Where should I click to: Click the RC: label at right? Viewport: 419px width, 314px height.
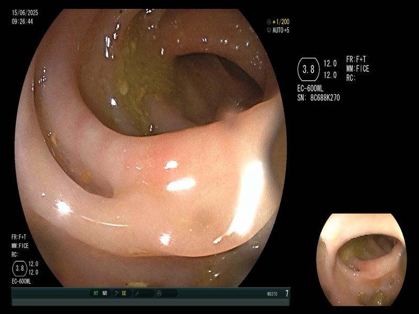pos(351,78)
